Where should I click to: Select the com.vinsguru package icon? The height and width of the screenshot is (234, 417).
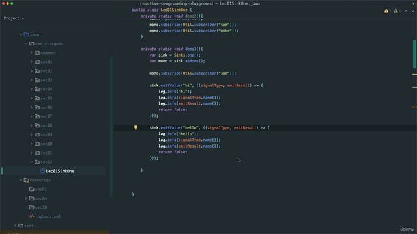tap(32, 44)
